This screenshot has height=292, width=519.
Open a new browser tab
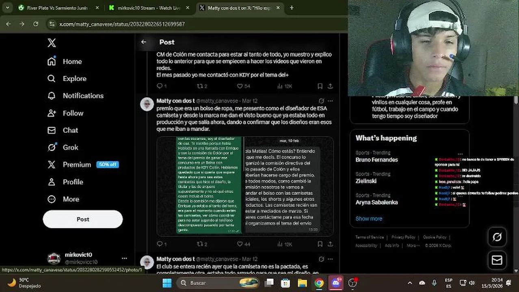(x=292, y=8)
